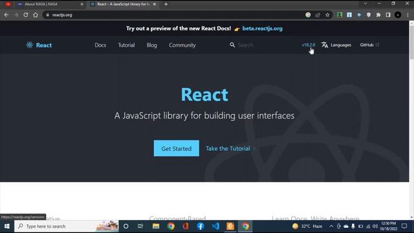Open the notification center icon
Screen dimensions: 414x233
coord(404,226)
